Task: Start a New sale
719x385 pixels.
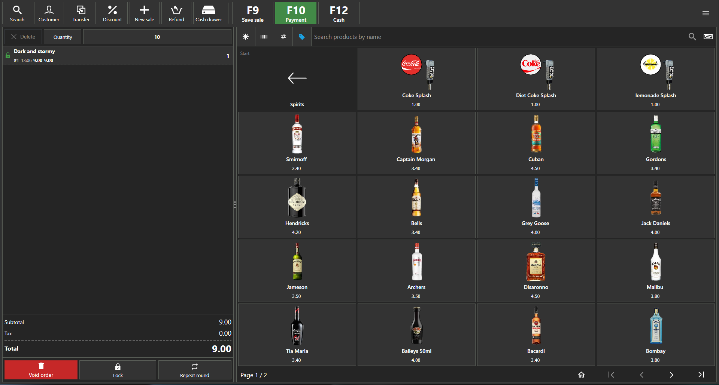Action: pos(144,13)
